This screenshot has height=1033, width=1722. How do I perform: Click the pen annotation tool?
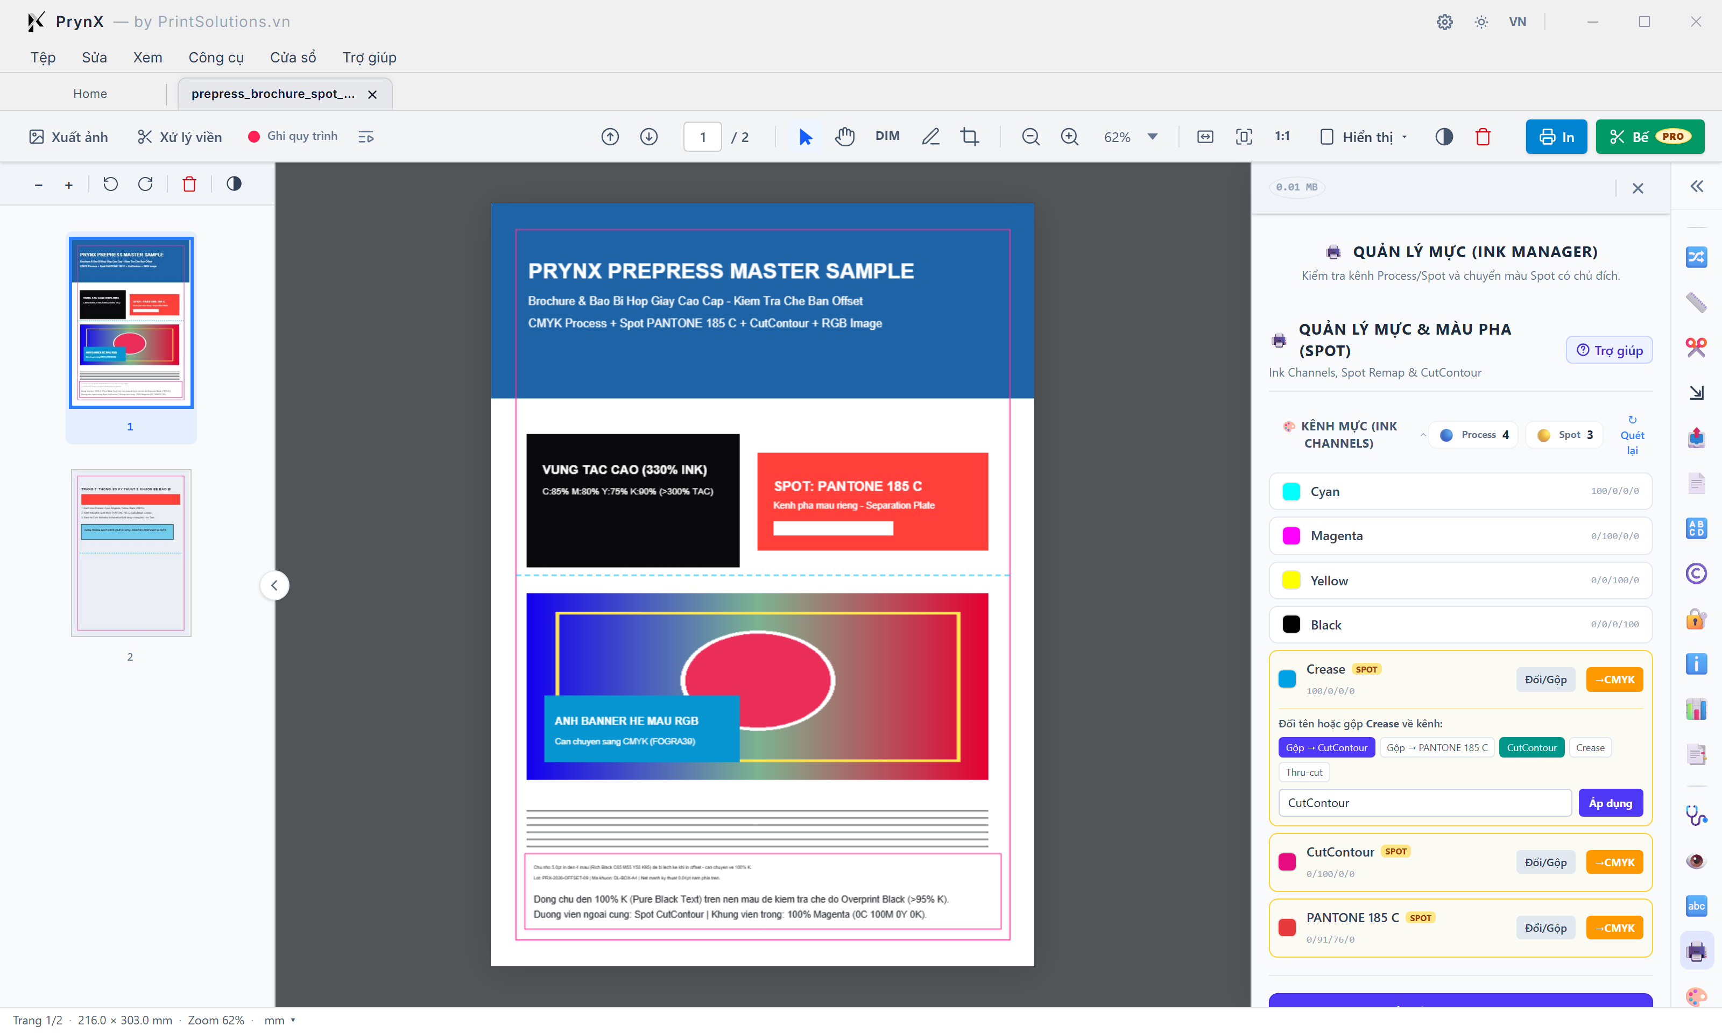pos(930,137)
